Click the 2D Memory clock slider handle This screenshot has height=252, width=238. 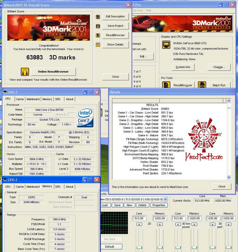coord(160,248)
